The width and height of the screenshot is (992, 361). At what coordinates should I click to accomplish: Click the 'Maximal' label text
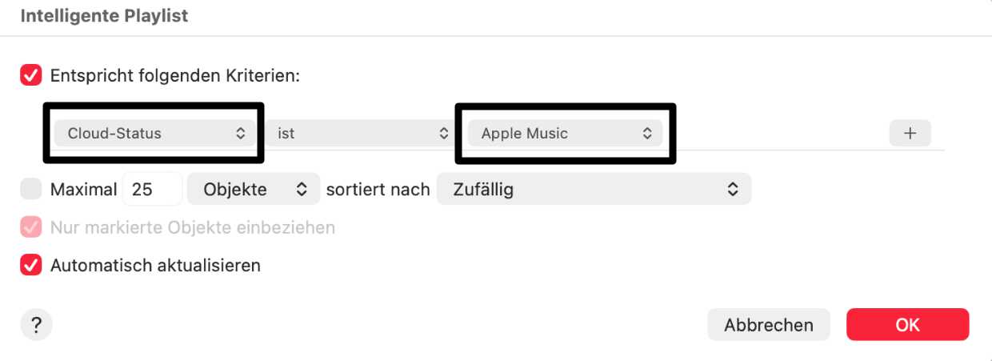pyautogui.click(x=83, y=190)
